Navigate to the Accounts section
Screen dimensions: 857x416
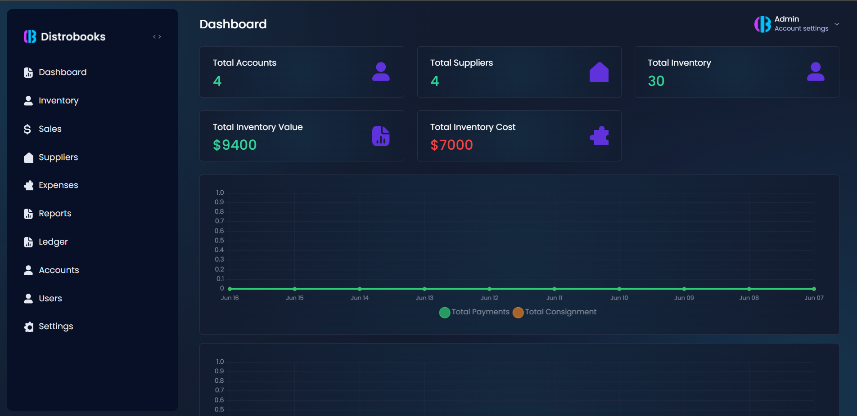coord(28,270)
